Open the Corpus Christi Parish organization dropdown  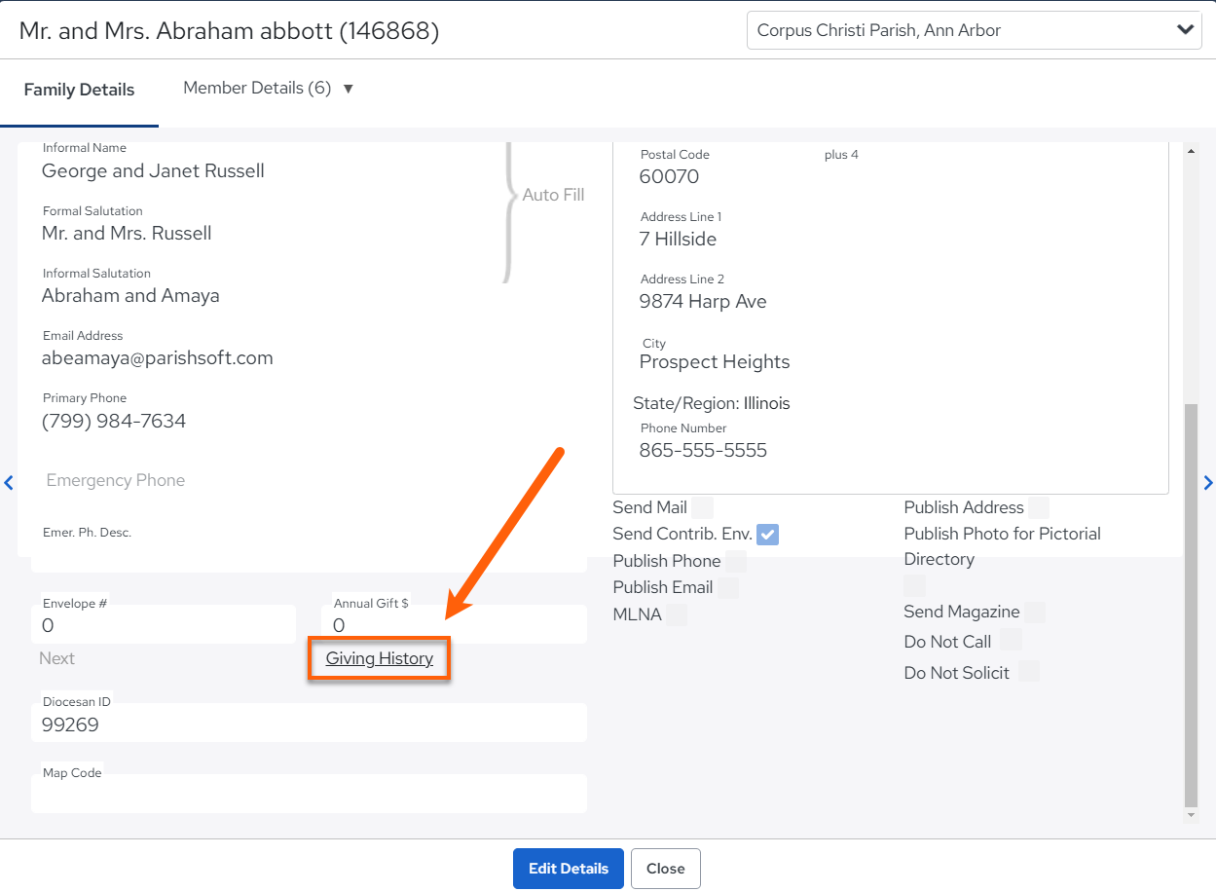974,30
